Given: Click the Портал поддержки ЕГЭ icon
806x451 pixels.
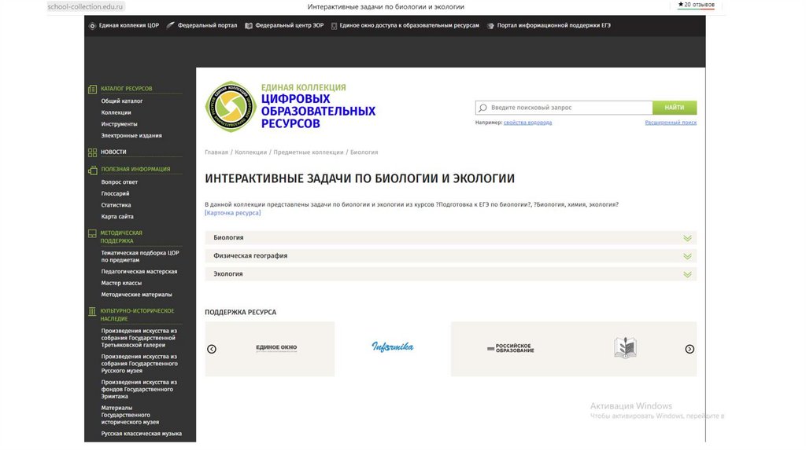Looking at the screenshot, I should 491,26.
